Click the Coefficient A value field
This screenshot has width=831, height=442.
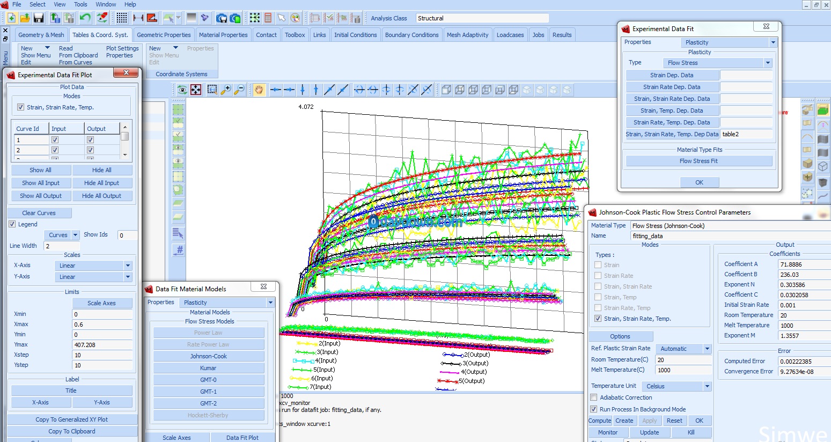[804, 264]
